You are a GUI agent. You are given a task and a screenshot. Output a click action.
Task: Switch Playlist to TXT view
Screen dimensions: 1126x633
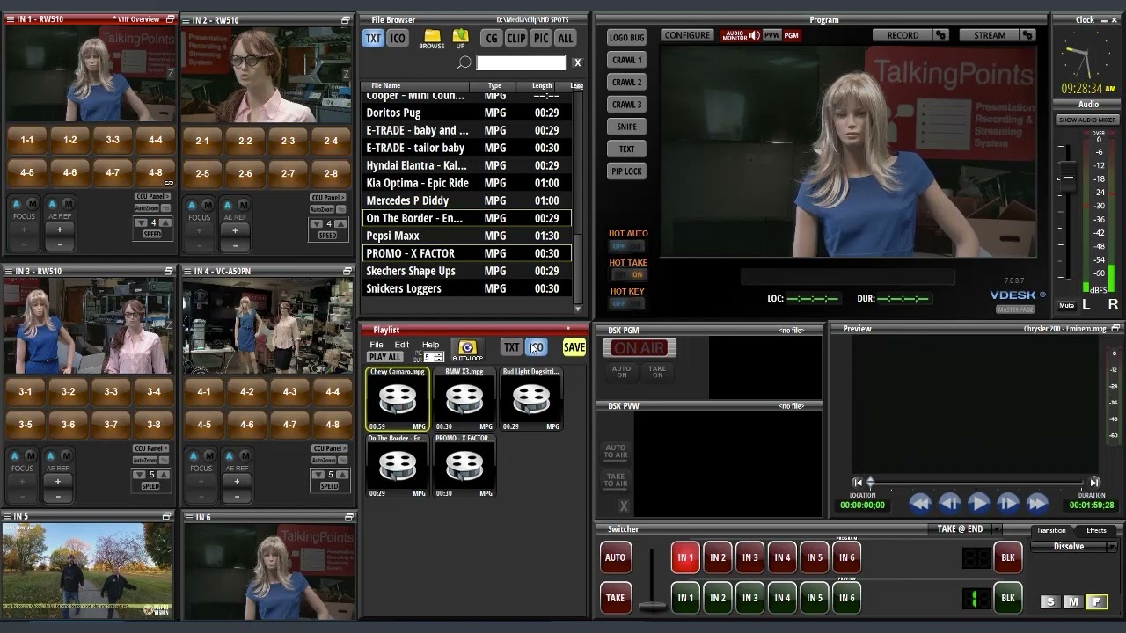(511, 347)
